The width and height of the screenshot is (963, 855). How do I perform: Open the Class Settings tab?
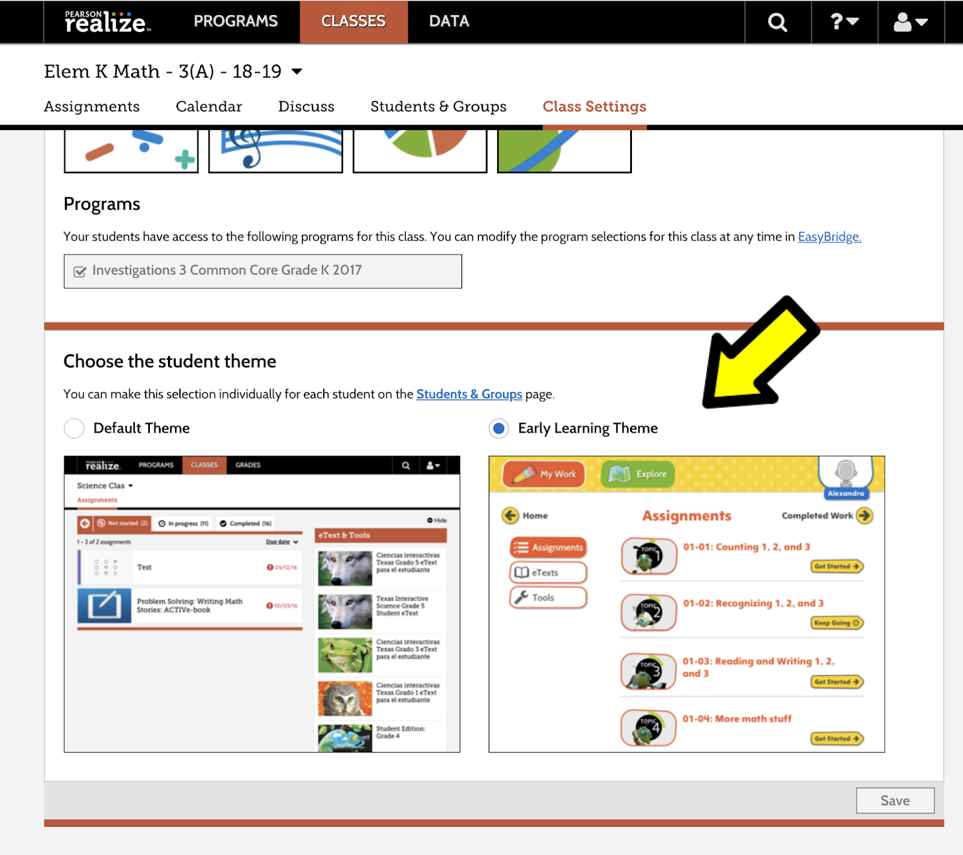click(594, 106)
